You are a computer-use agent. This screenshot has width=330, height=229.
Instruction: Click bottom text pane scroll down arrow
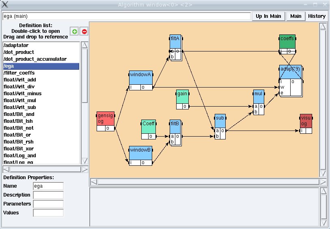click(324, 223)
